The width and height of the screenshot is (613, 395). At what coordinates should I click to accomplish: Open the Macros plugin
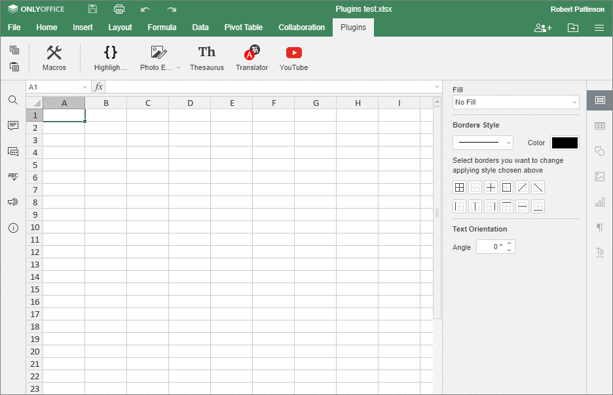tap(54, 58)
